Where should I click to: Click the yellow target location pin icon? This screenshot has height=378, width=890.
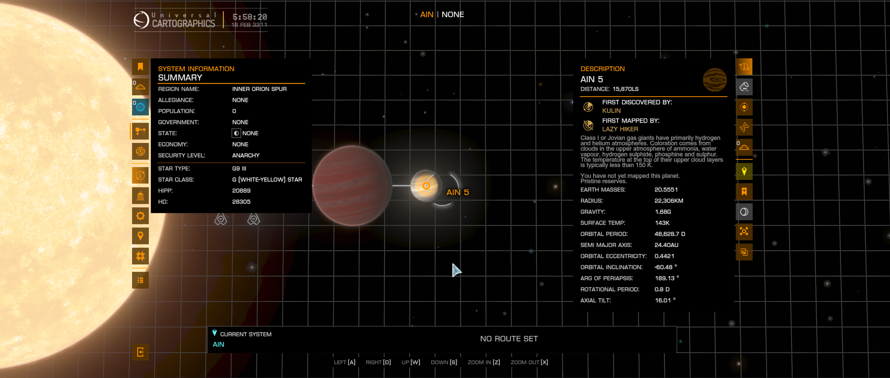(x=744, y=171)
